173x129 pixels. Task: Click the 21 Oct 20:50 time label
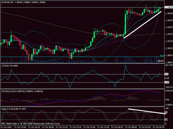tap(48, 127)
